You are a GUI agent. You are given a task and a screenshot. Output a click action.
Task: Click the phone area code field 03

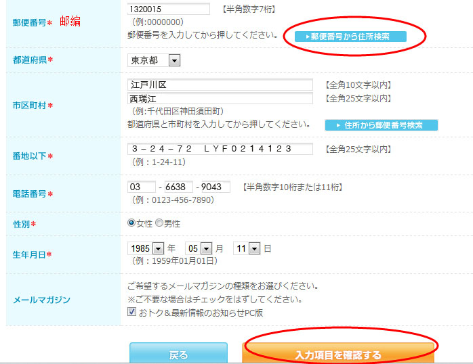pyautogui.click(x=141, y=187)
